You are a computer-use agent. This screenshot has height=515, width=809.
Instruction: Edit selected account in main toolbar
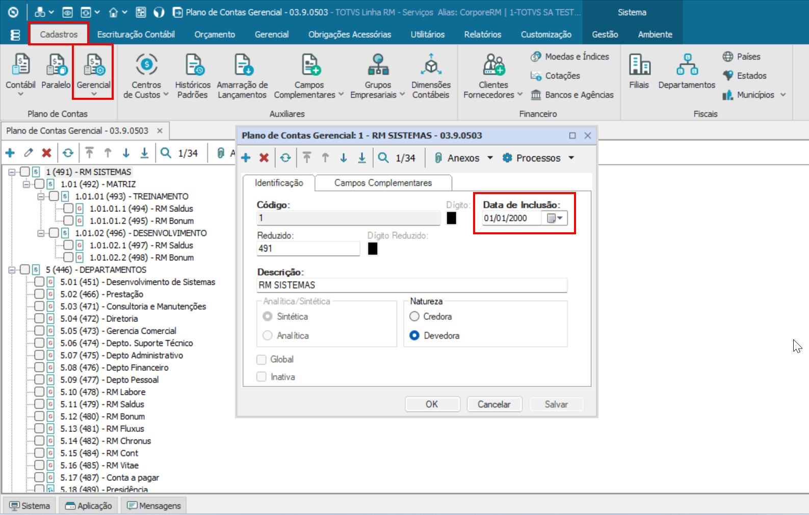[x=29, y=153]
